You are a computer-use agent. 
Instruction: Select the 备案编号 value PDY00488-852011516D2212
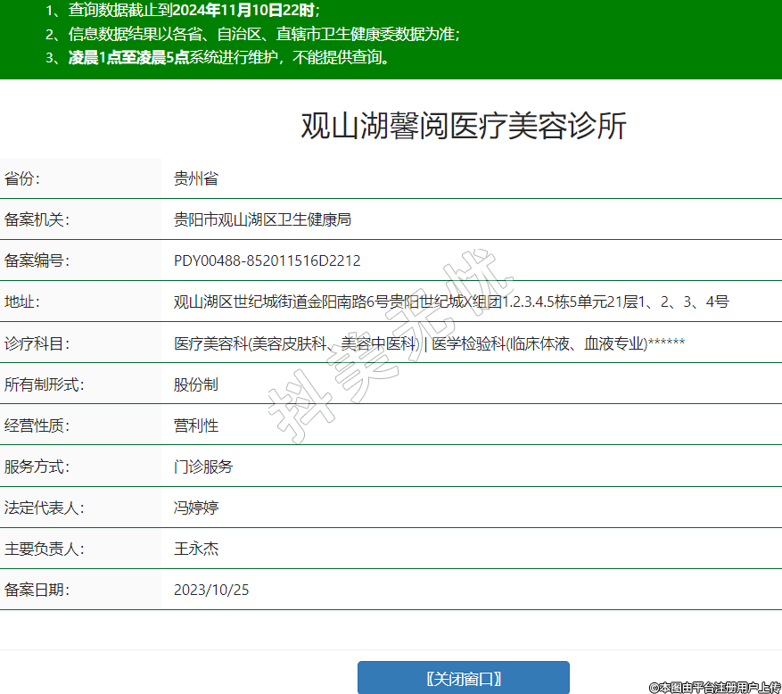coord(267,260)
